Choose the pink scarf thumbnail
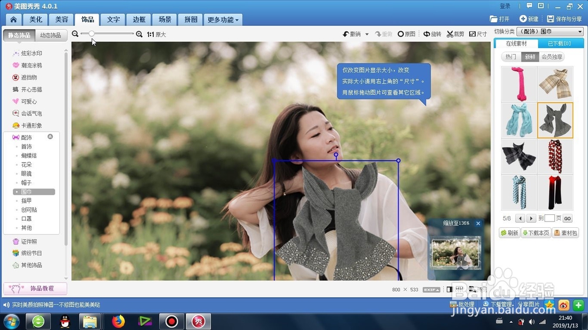The image size is (588, 330). click(519, 84)
